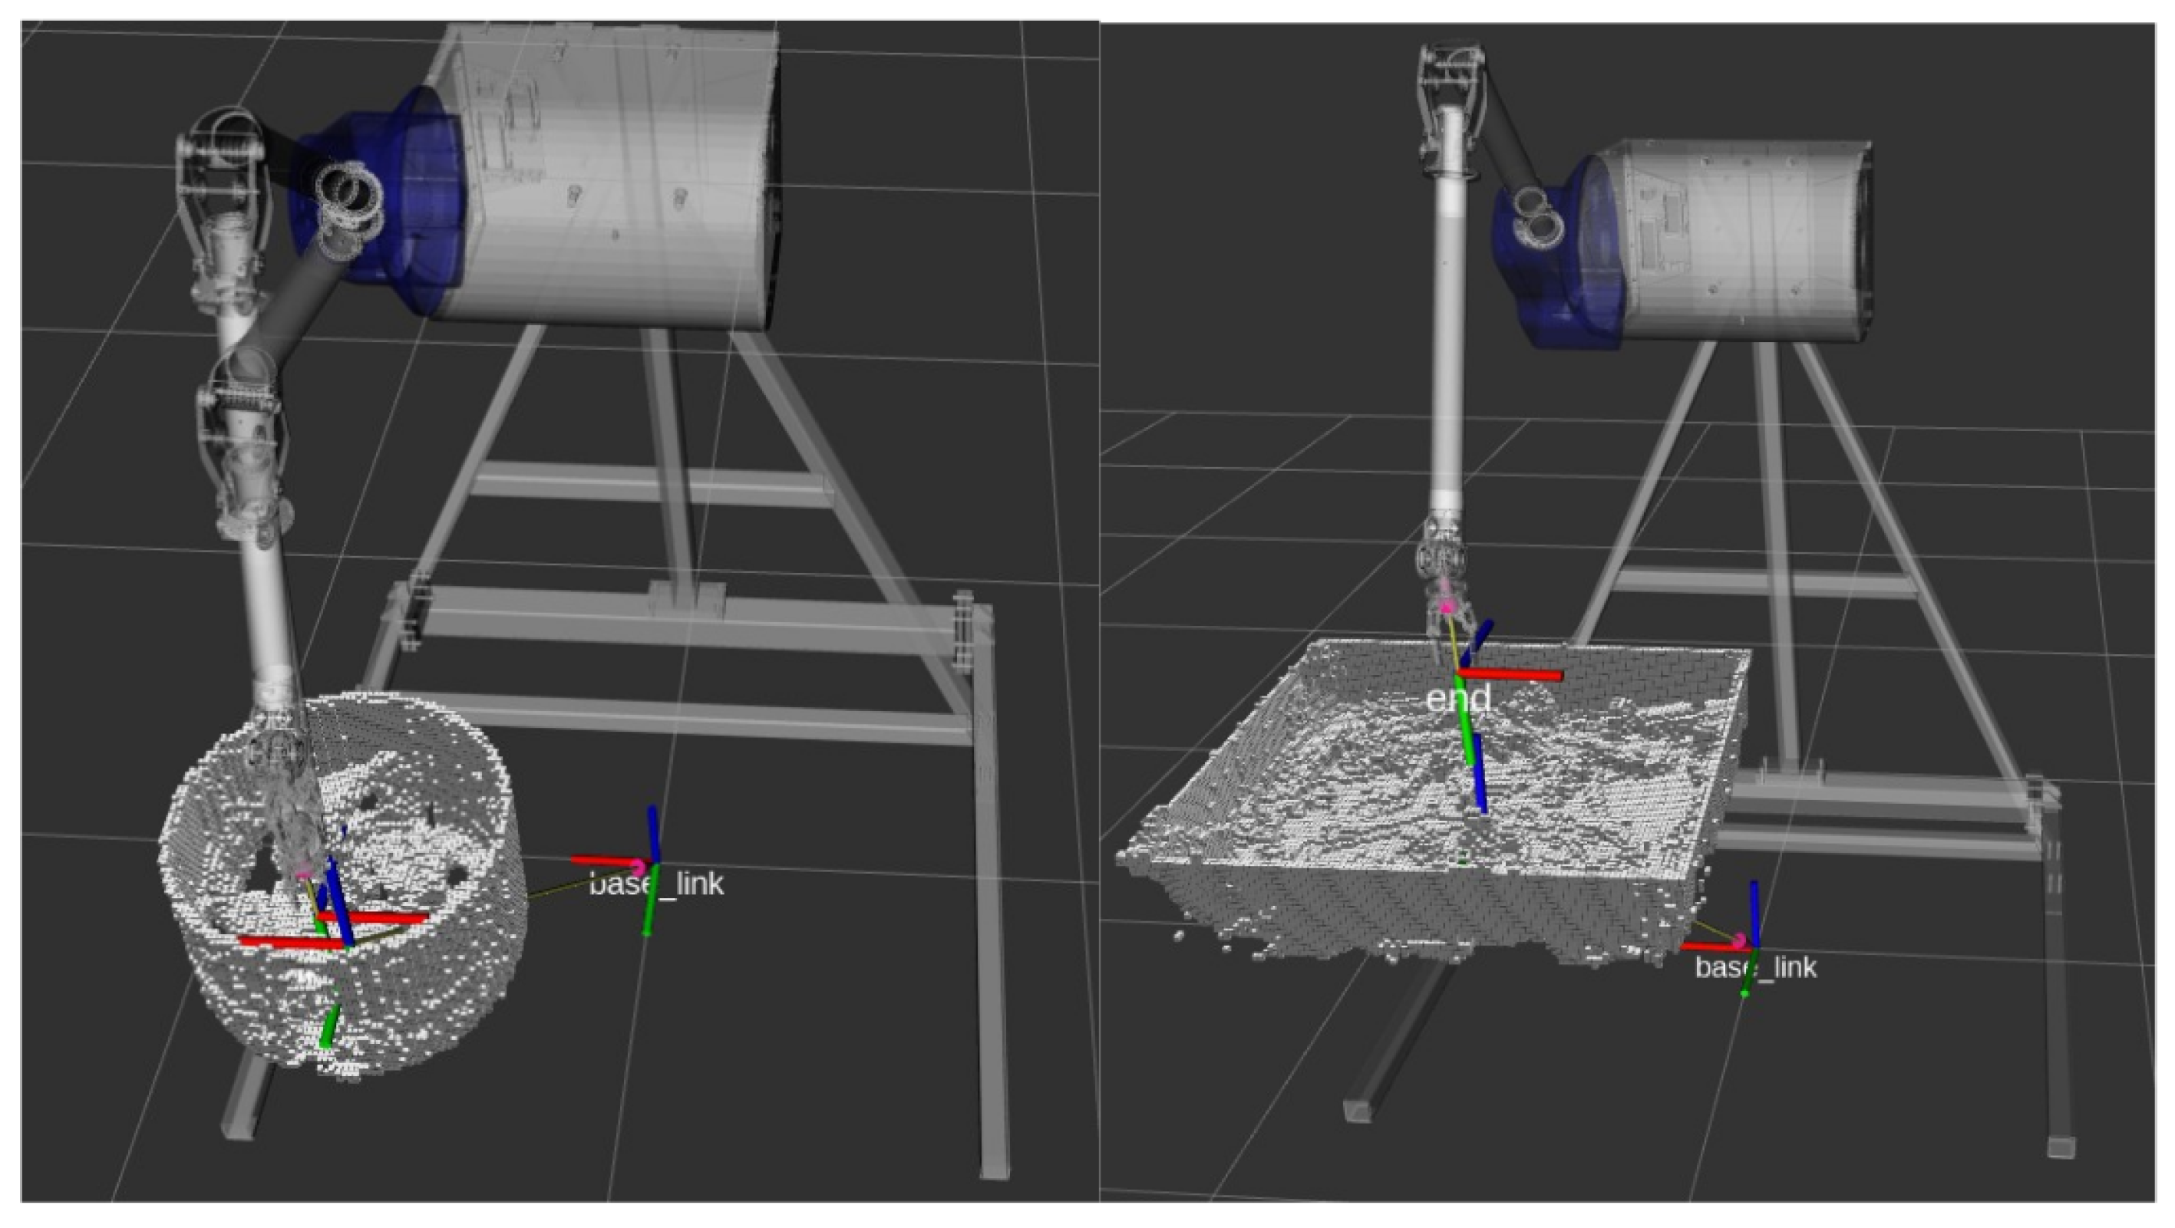Click the red axis at end frame in right view
This screenshot has height=1228, width=2175.
tap(1511, 674)
